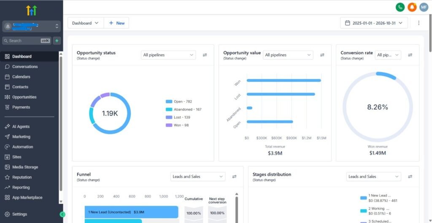Viewport: 432px width, 223px height.
Task: Click the logo with three arrows
Action: 31,11
